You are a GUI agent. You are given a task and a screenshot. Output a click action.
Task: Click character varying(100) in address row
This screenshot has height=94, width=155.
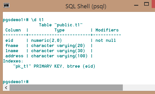point(59,56)
